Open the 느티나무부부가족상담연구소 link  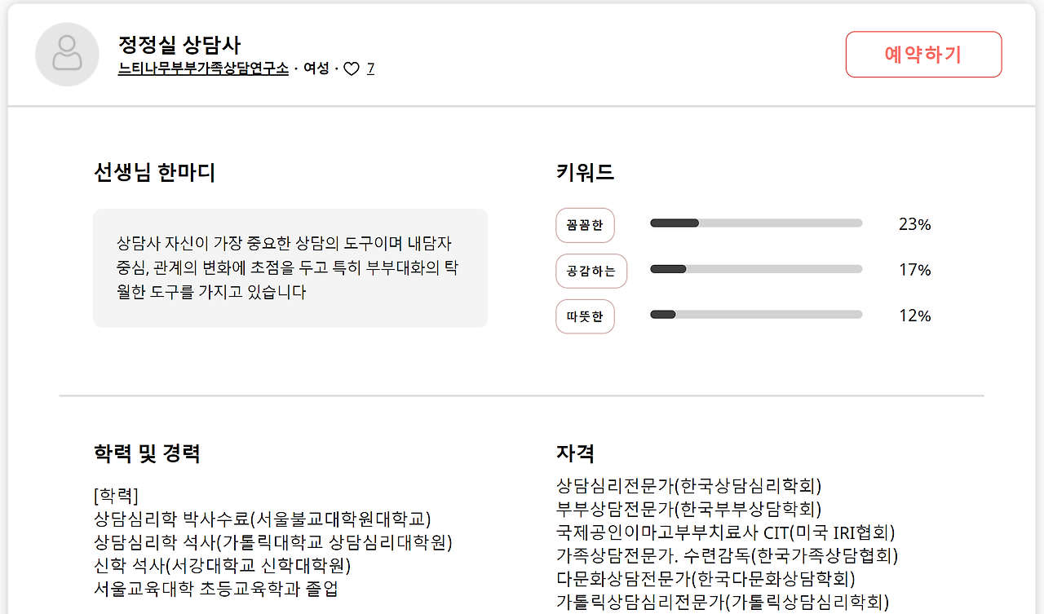(x=203, y=68)
